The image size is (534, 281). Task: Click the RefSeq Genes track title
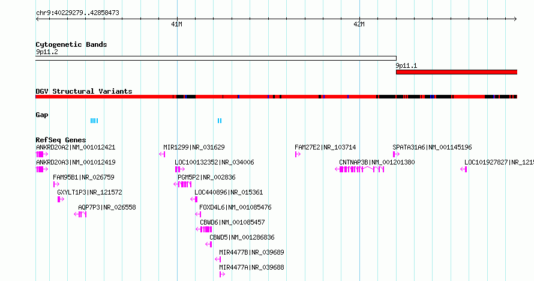pyautogui.click(x=61, y=140)
